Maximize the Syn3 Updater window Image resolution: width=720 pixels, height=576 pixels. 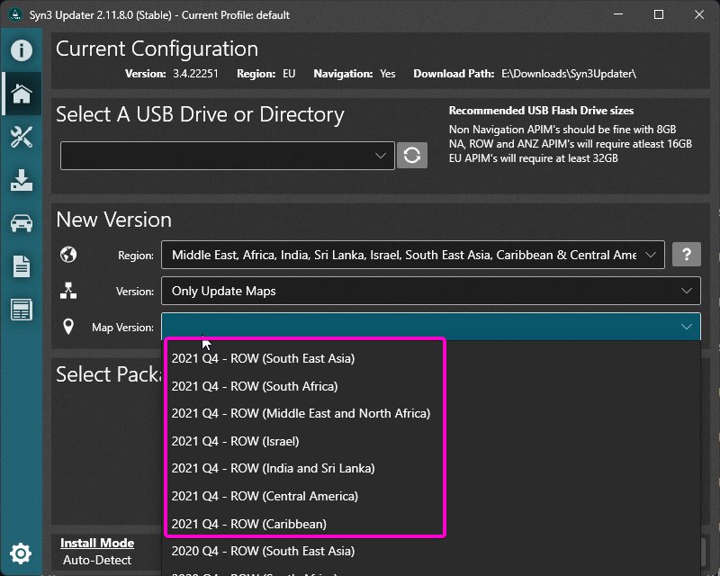pyautogui.click(x=659, y=14)
